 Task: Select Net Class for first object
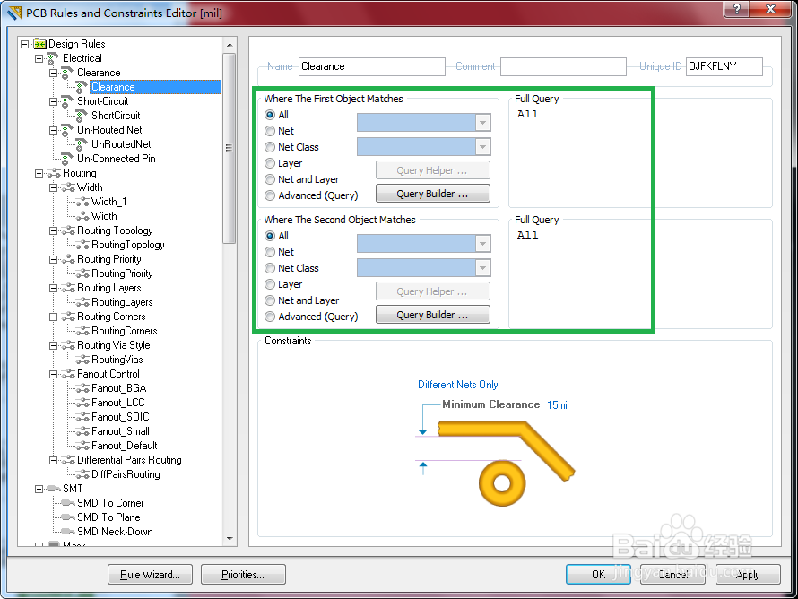(270, 147)
